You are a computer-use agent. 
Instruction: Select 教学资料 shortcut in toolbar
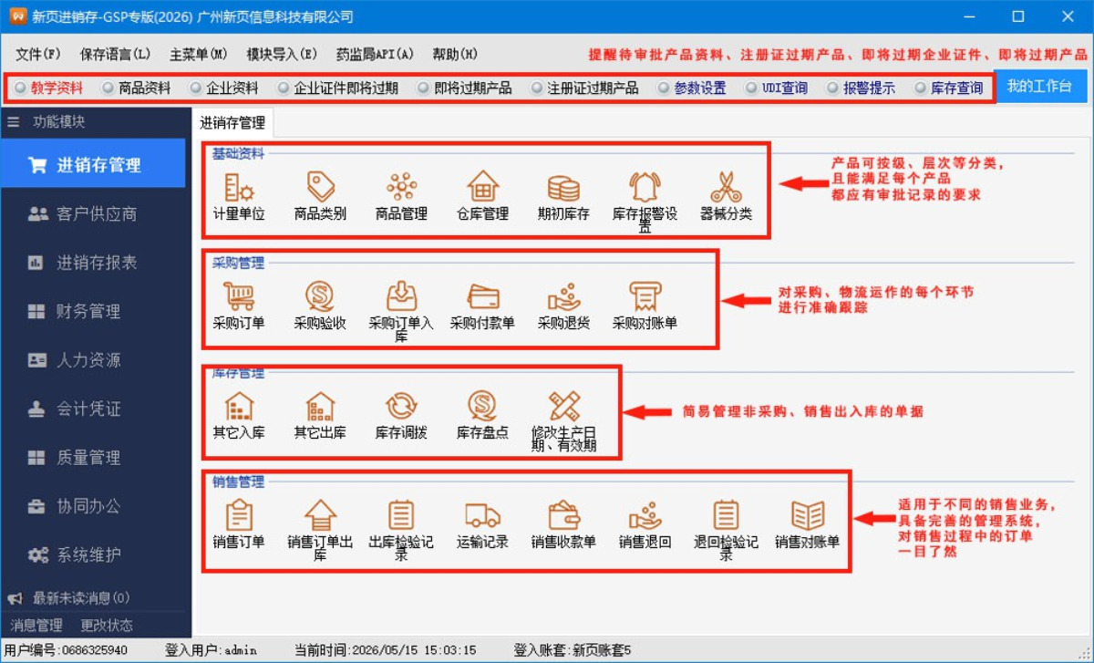(49, 88)
